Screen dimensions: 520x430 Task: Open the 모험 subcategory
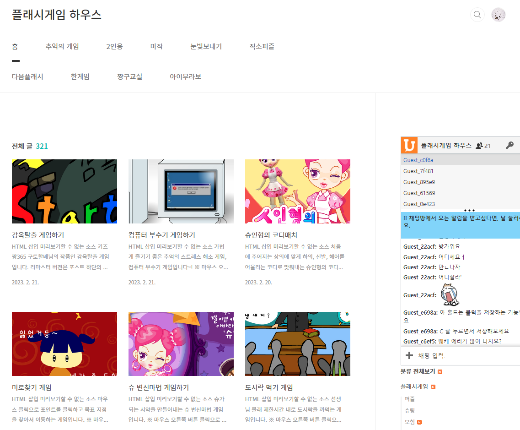pyautogui.click(x=410, y=422)
